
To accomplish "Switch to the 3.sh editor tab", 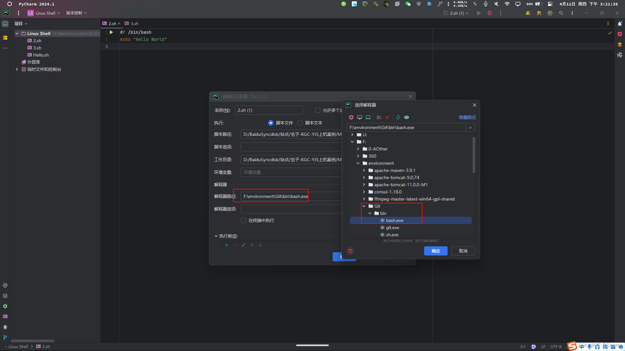I will coord(134,23).
